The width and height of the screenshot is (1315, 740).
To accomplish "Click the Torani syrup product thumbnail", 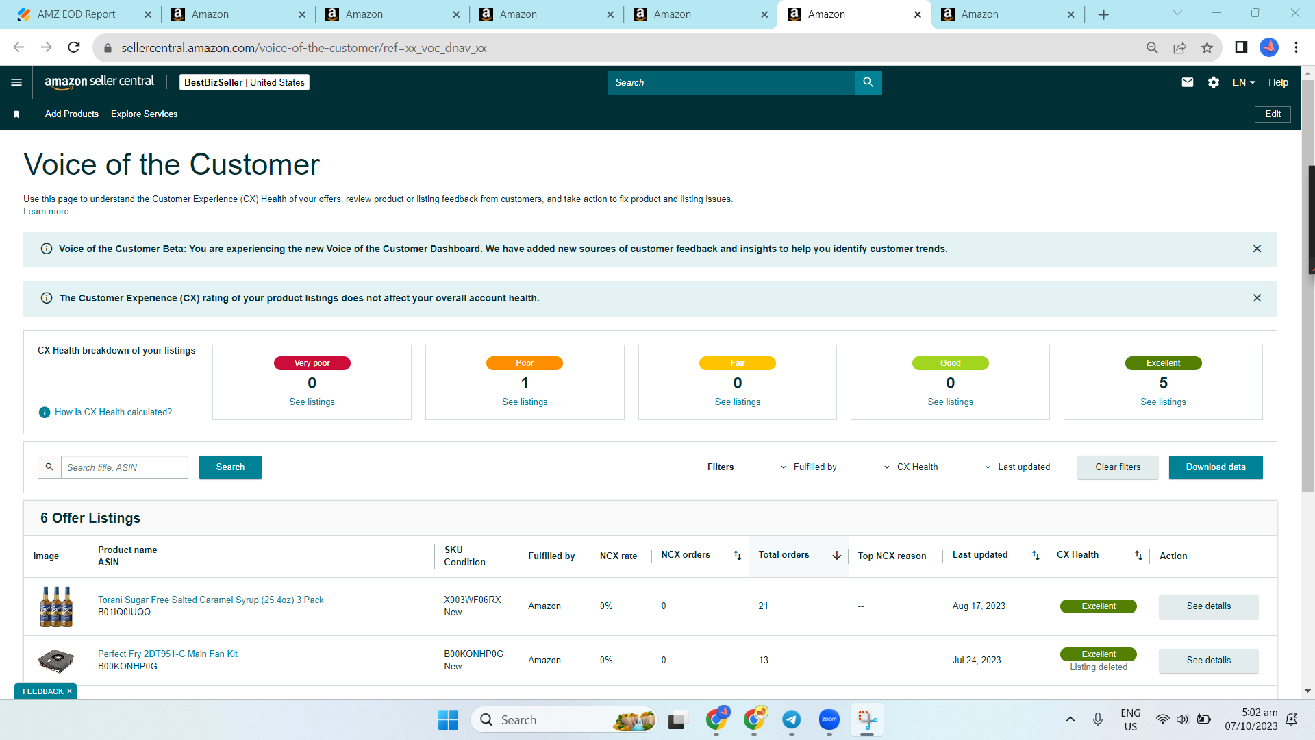I will (56, 606).
